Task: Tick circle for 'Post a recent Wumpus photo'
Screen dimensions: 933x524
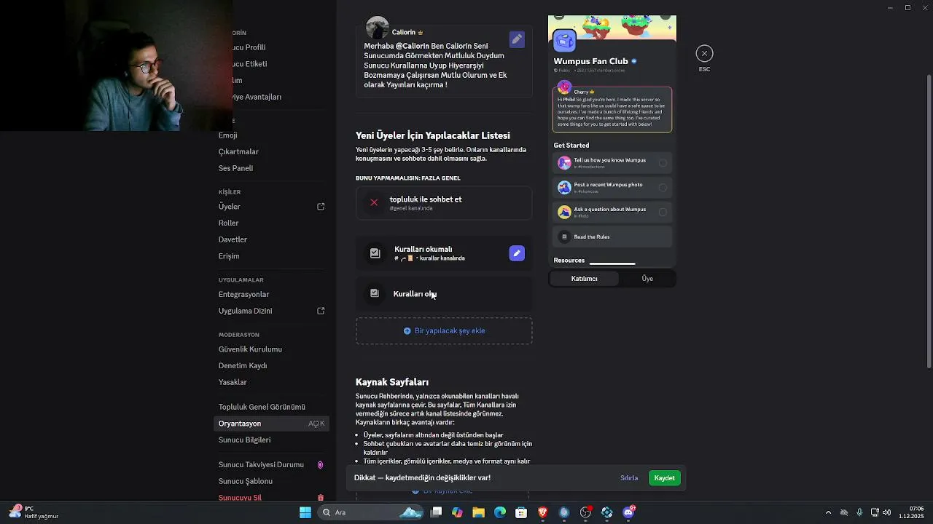Action: coord(663,188)
